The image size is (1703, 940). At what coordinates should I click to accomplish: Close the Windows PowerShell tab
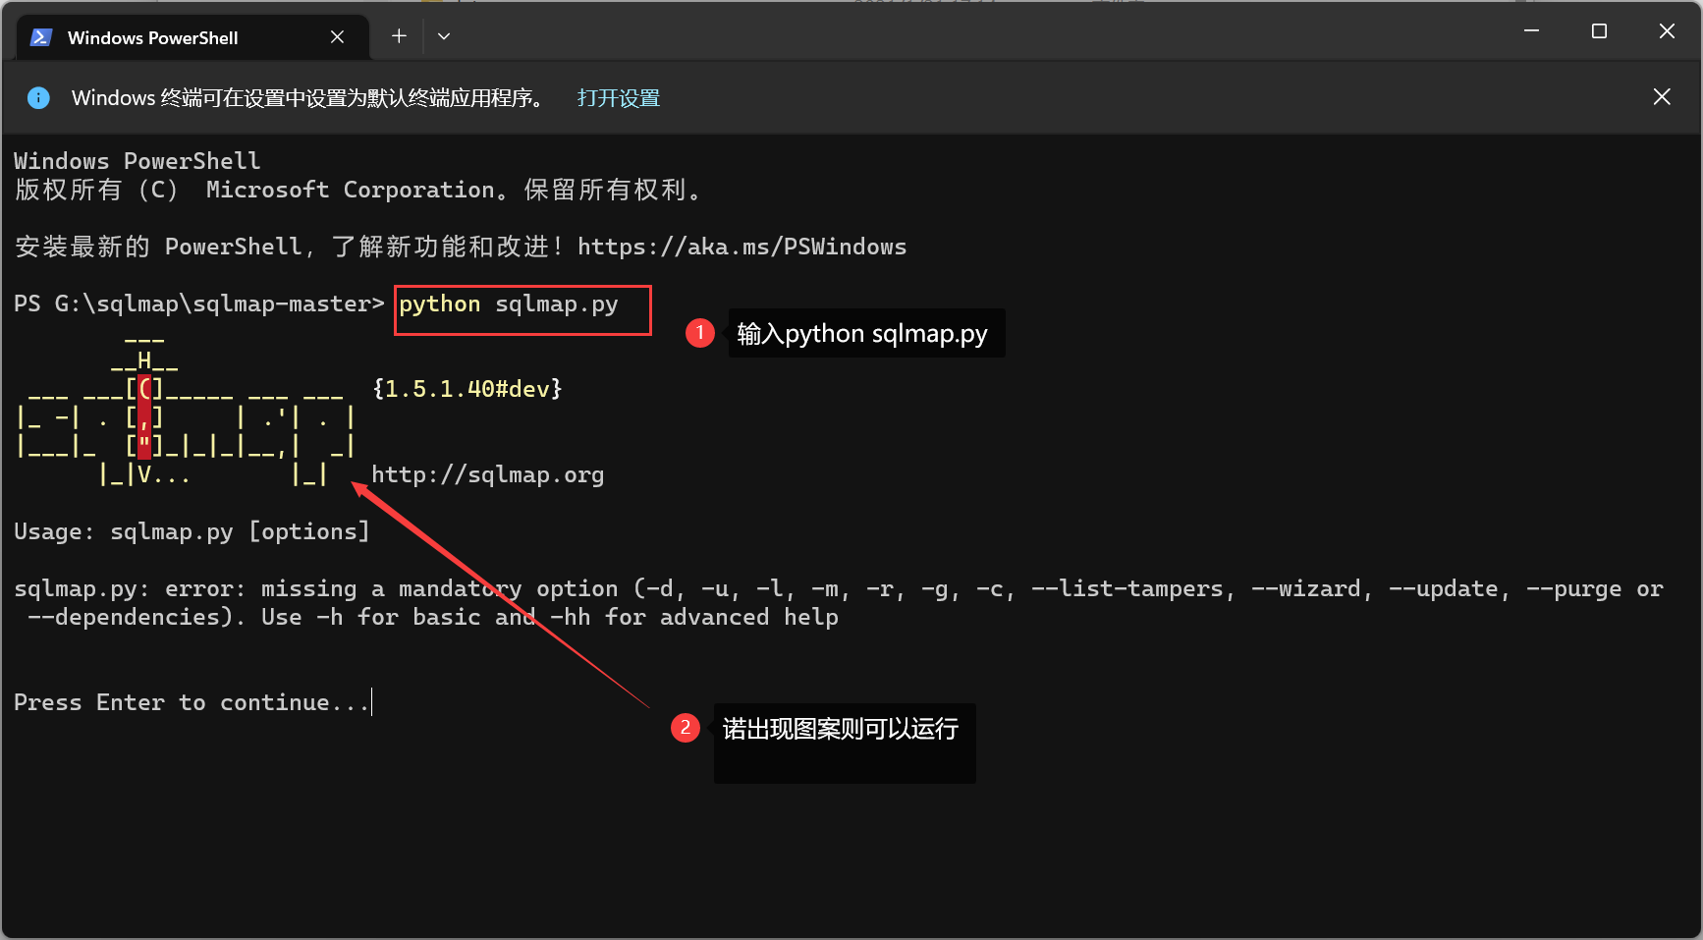[337, 36]
